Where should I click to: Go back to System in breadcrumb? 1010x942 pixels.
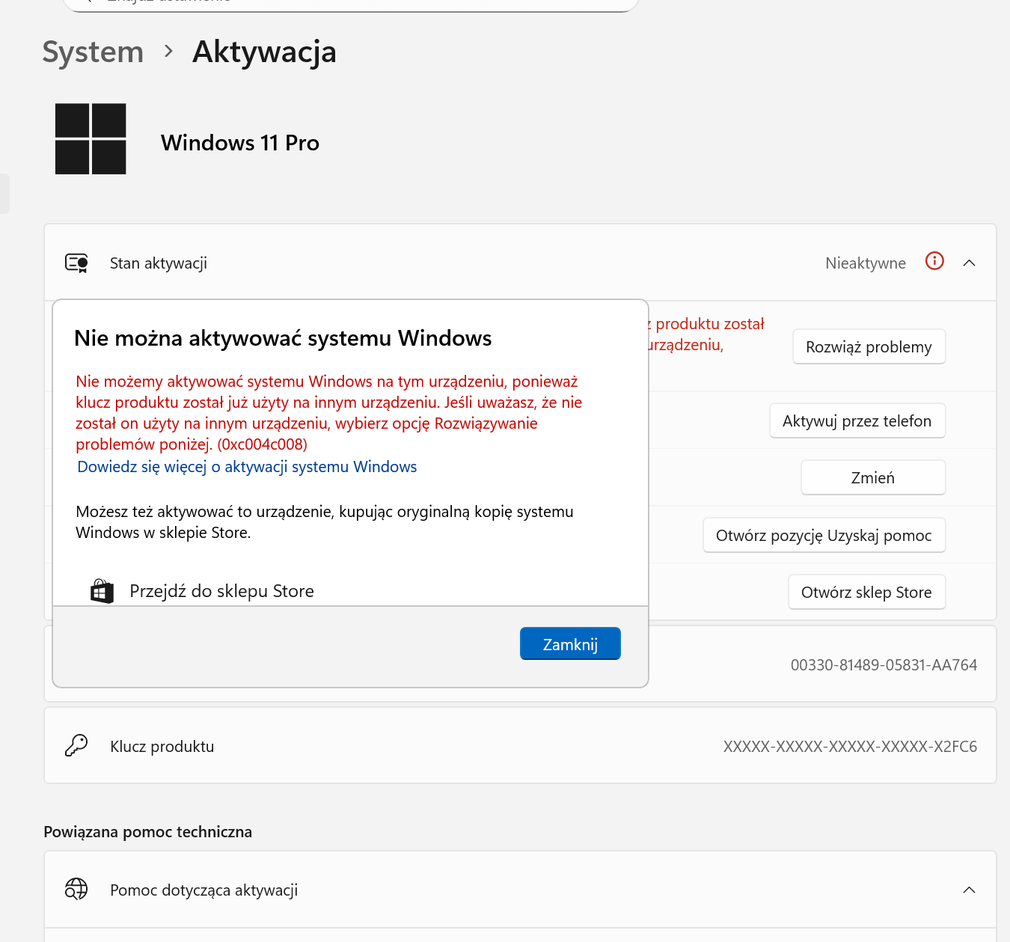click(93, 52)
